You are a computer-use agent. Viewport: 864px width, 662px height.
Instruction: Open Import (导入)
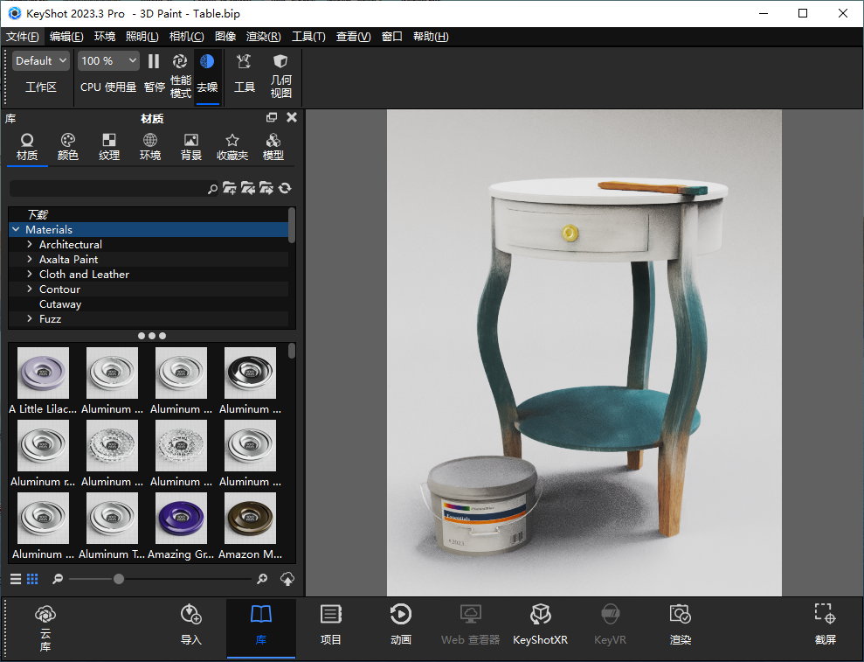(191, 625)
